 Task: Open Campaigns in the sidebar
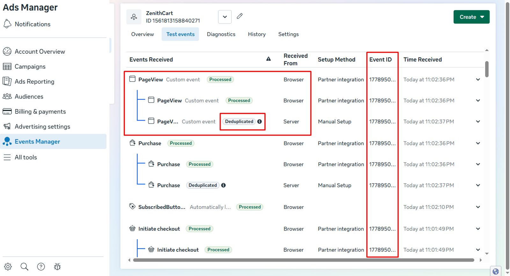(x=30, y=66)
